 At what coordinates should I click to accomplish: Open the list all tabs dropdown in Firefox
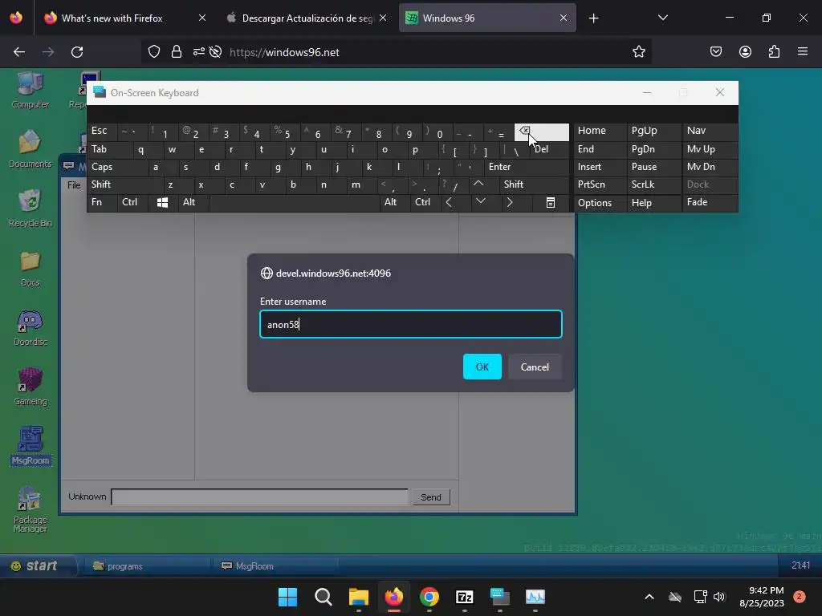tap(662, 18)
